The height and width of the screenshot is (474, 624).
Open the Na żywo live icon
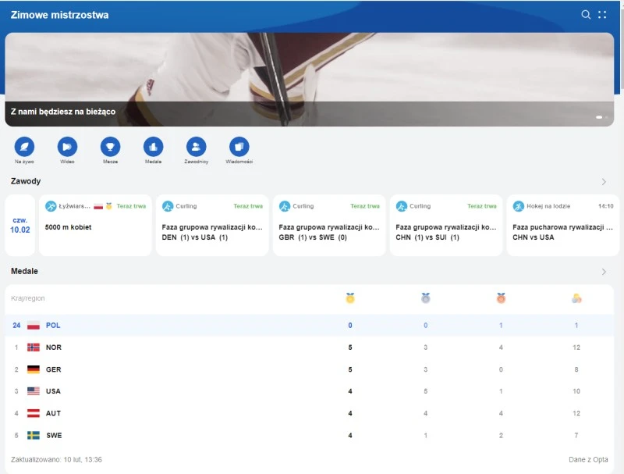24,146
